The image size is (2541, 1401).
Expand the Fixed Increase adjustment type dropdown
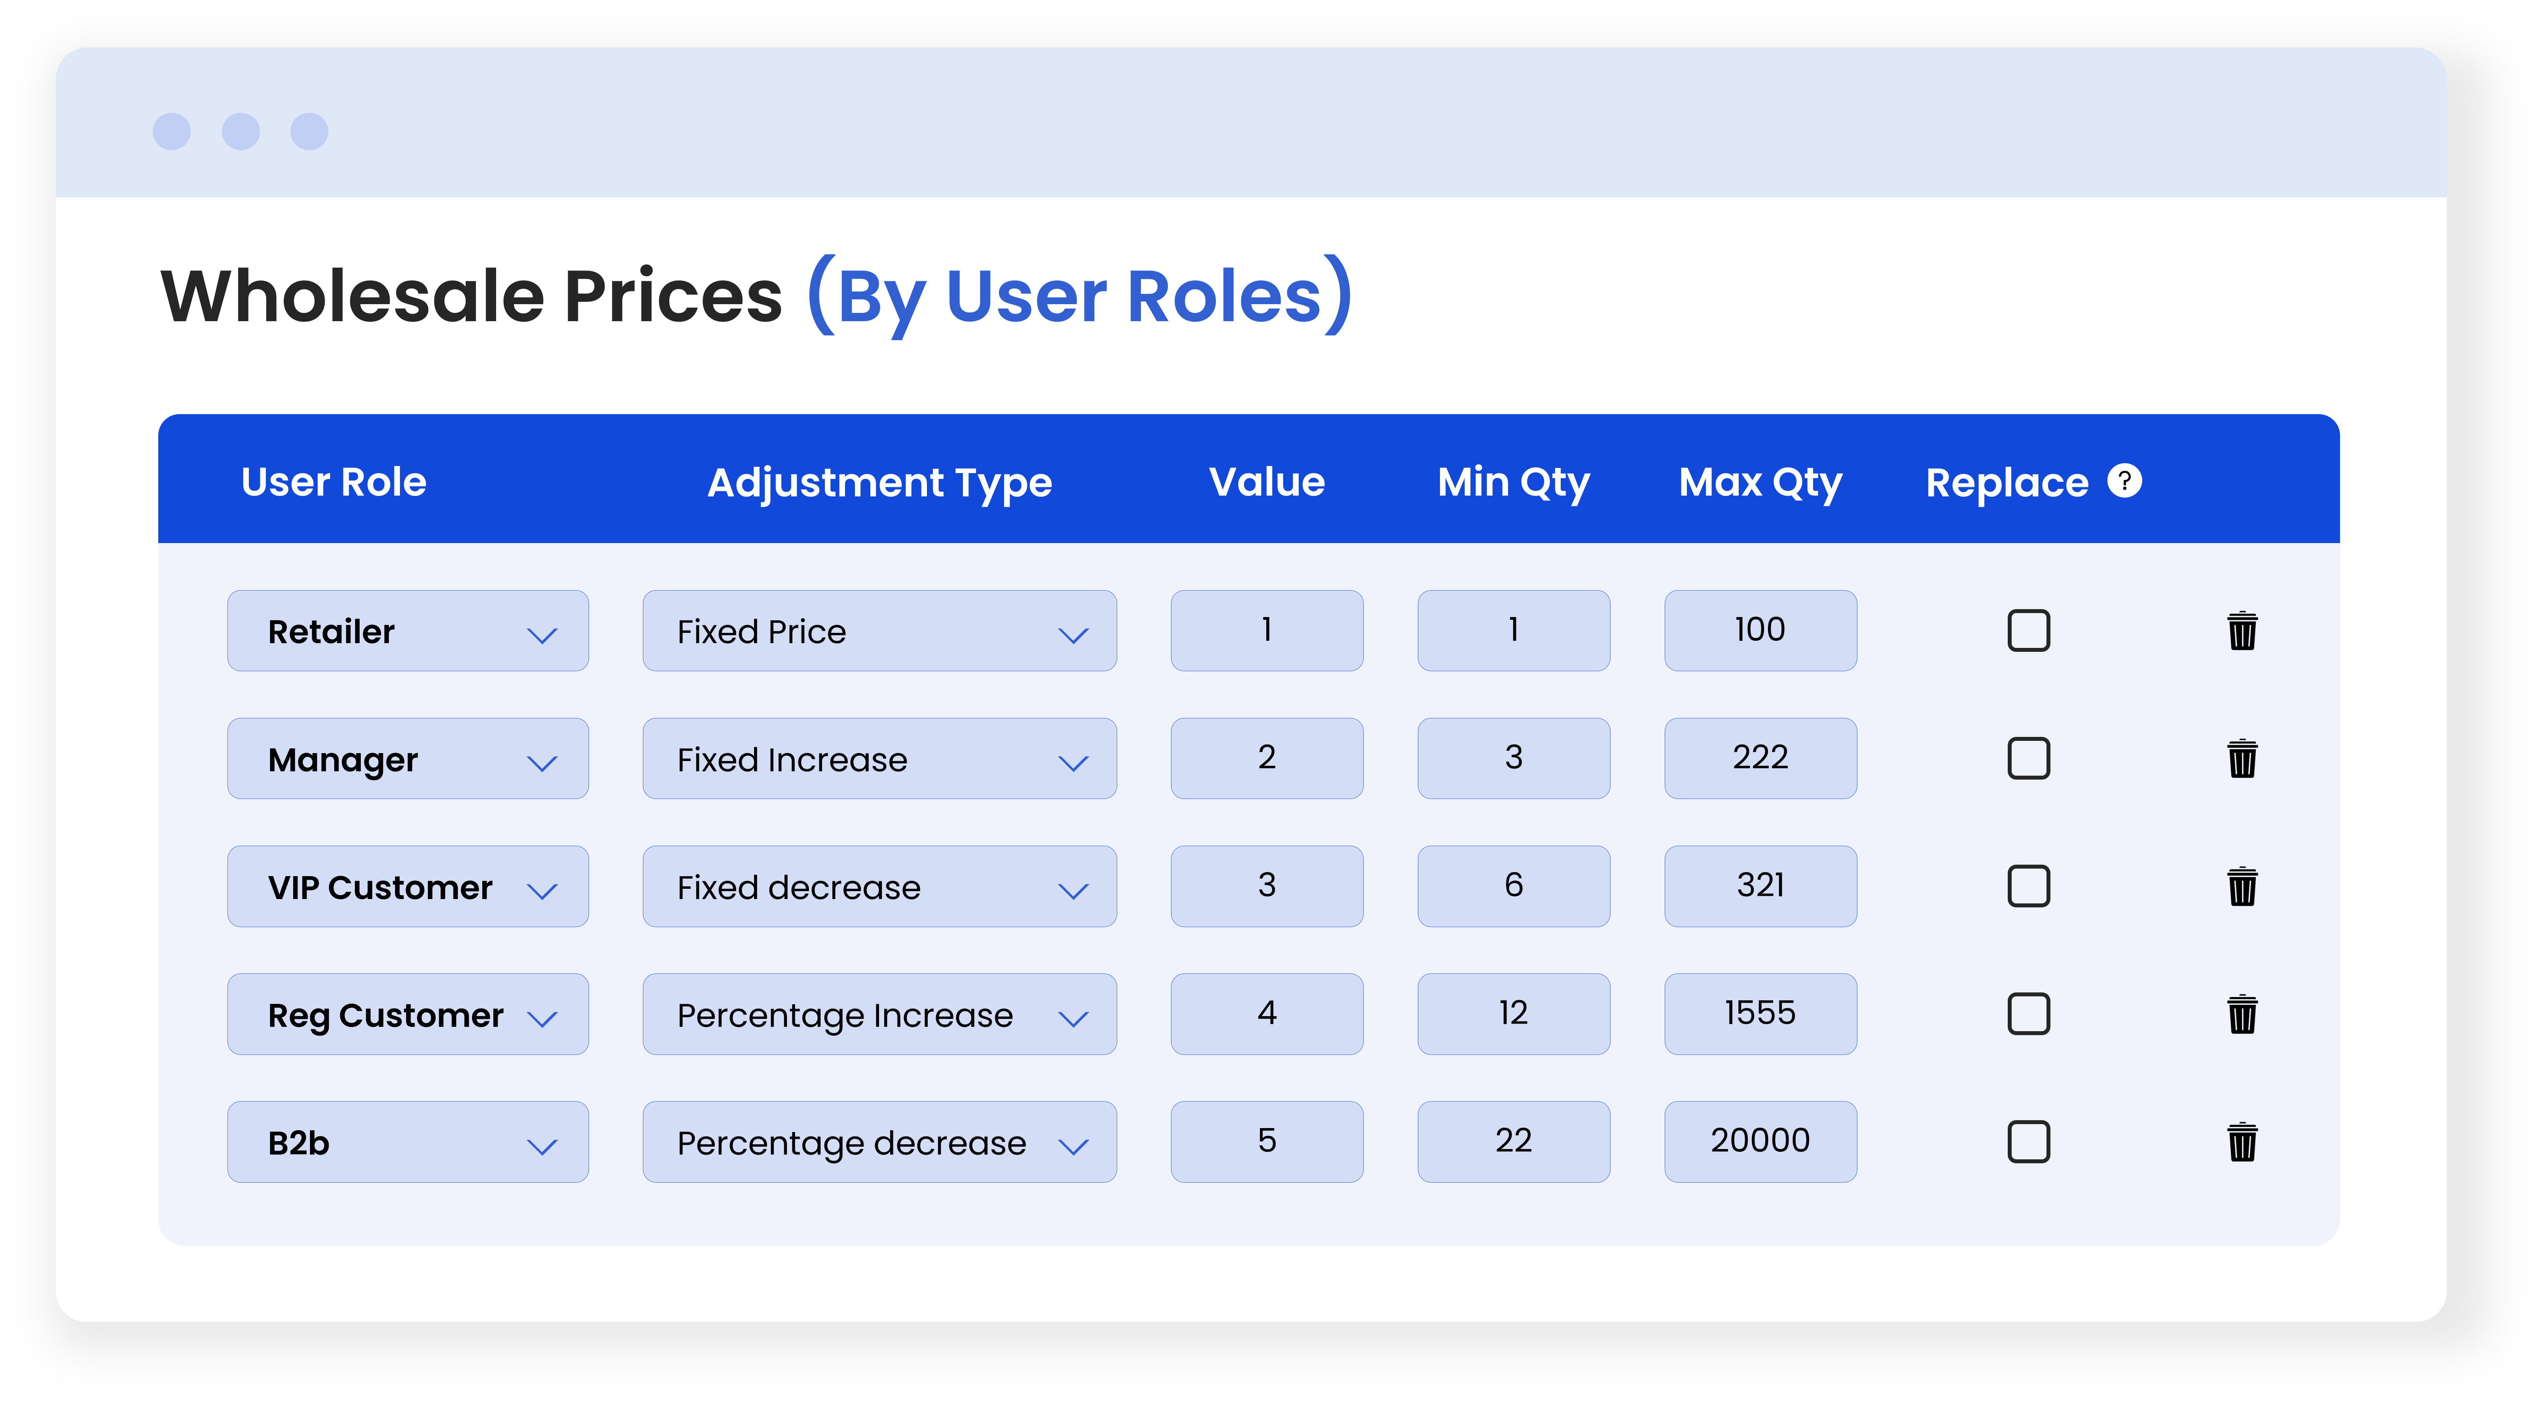tap(879, 758)
